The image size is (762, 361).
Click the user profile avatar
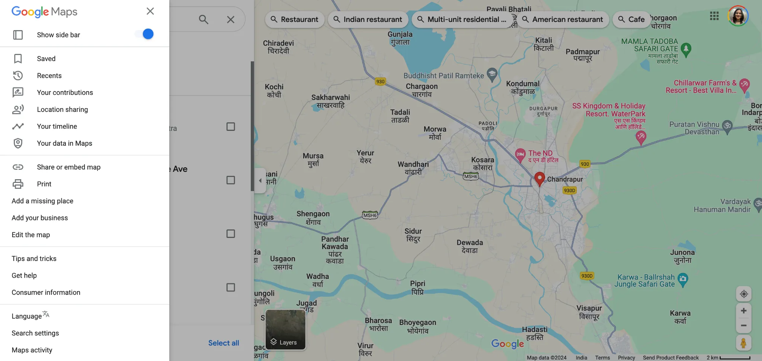point(738,16)
